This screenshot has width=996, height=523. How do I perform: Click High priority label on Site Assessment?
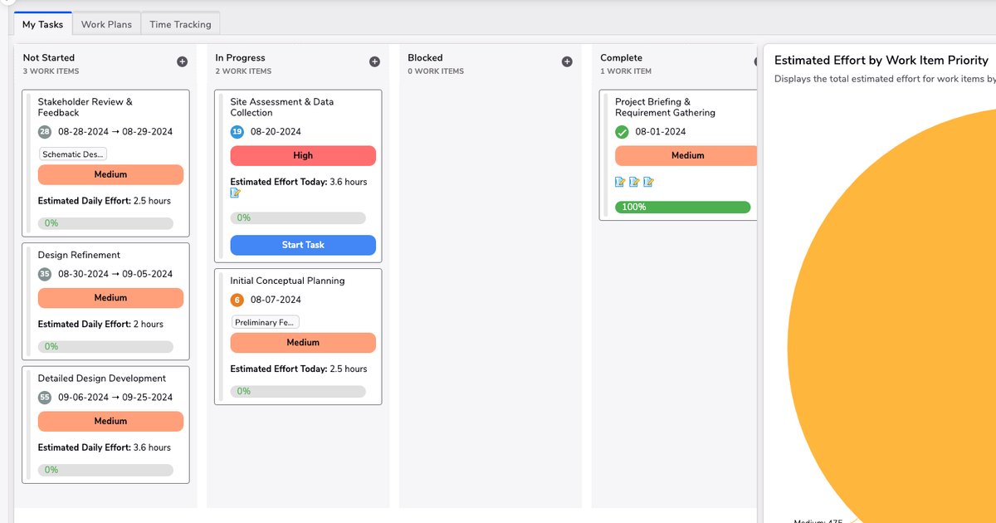tap(303, 155)
